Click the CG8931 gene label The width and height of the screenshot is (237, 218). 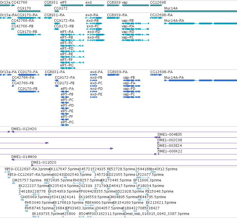point(51,3)
